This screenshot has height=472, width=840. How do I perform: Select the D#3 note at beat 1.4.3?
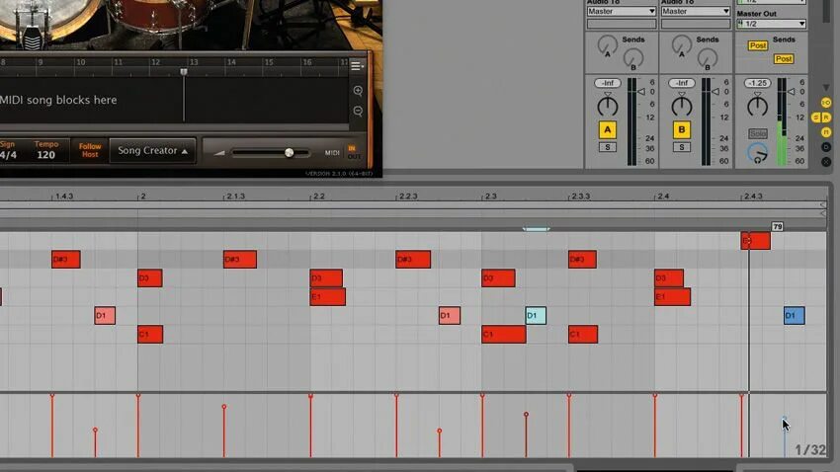coord(66,260)
